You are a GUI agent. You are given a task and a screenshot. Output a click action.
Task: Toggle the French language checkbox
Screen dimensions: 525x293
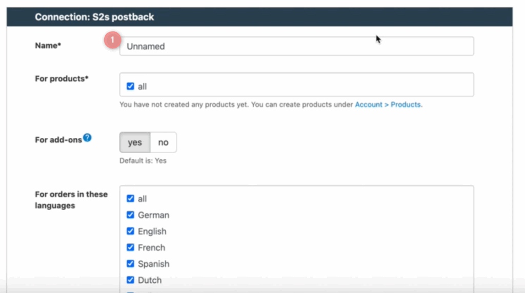pyautogui.click(x=130, y=247)
